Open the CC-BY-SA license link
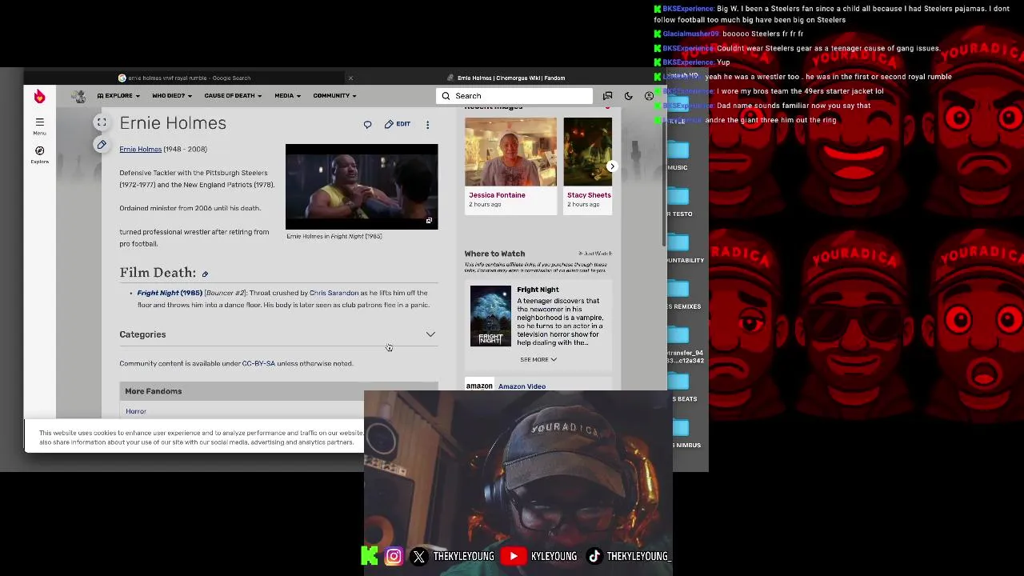1024x576 pixels. tap(258, 363)
